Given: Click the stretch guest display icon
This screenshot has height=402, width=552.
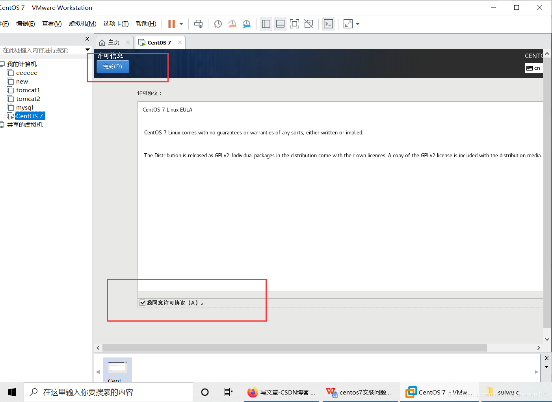Looking at the screenshot, I should click(x=348, y=24).
